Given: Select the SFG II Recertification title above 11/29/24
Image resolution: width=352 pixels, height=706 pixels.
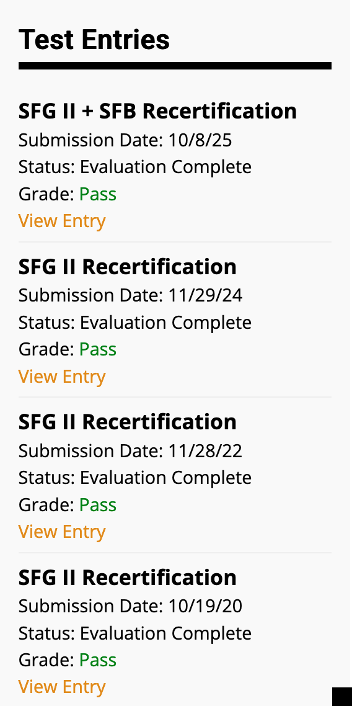Looking at the screenshot, I should [128, 267].
